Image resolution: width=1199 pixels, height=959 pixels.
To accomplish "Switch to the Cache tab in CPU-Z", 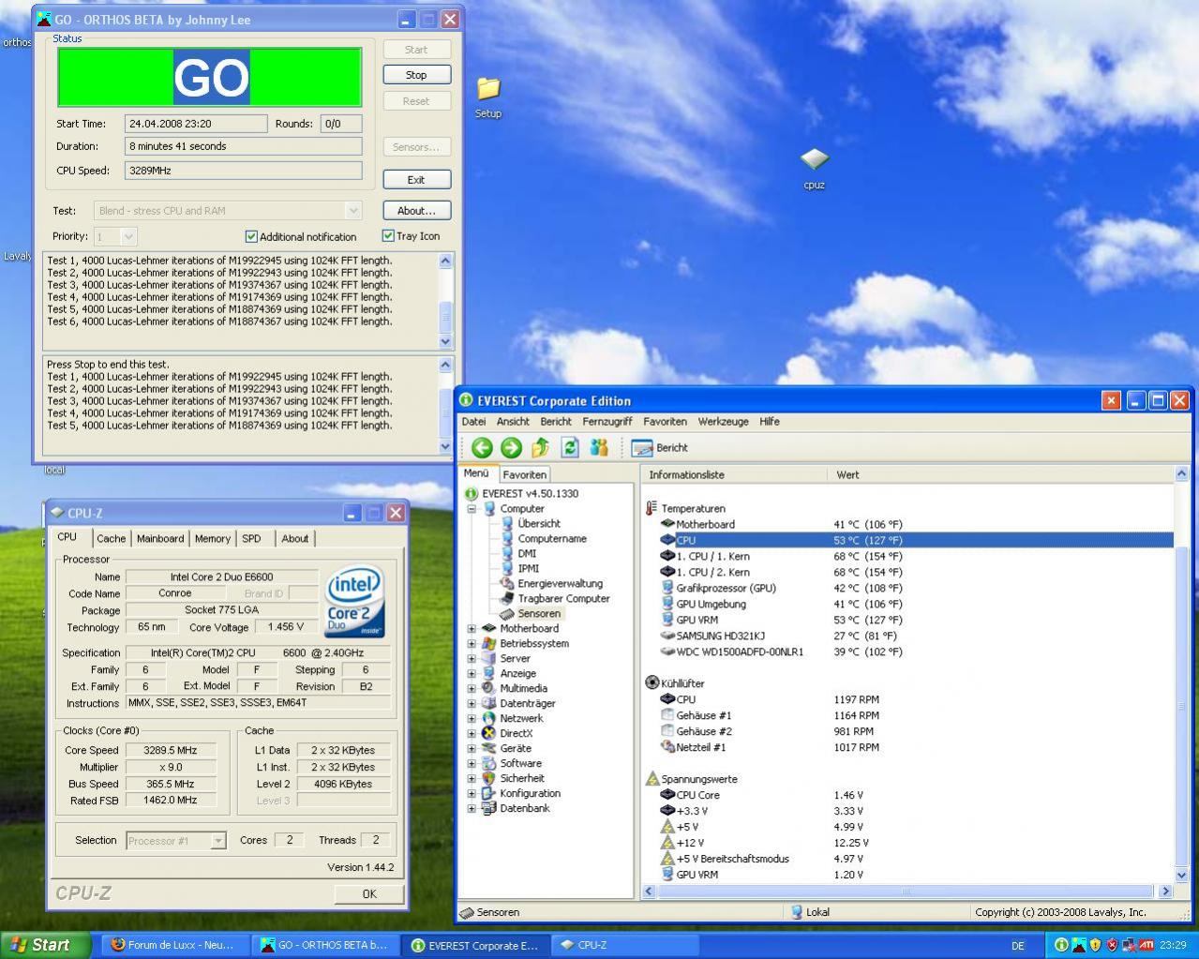I will click(x=111, y=538).
